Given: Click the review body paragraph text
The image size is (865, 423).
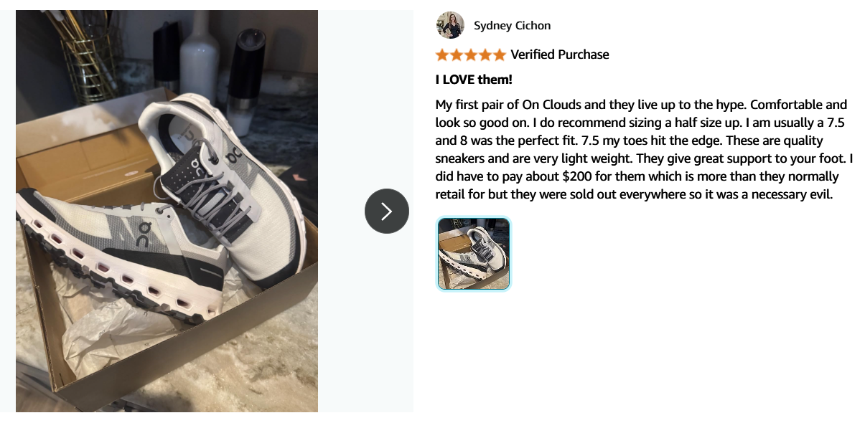Looking at the screenshot, I should [641, 149].
